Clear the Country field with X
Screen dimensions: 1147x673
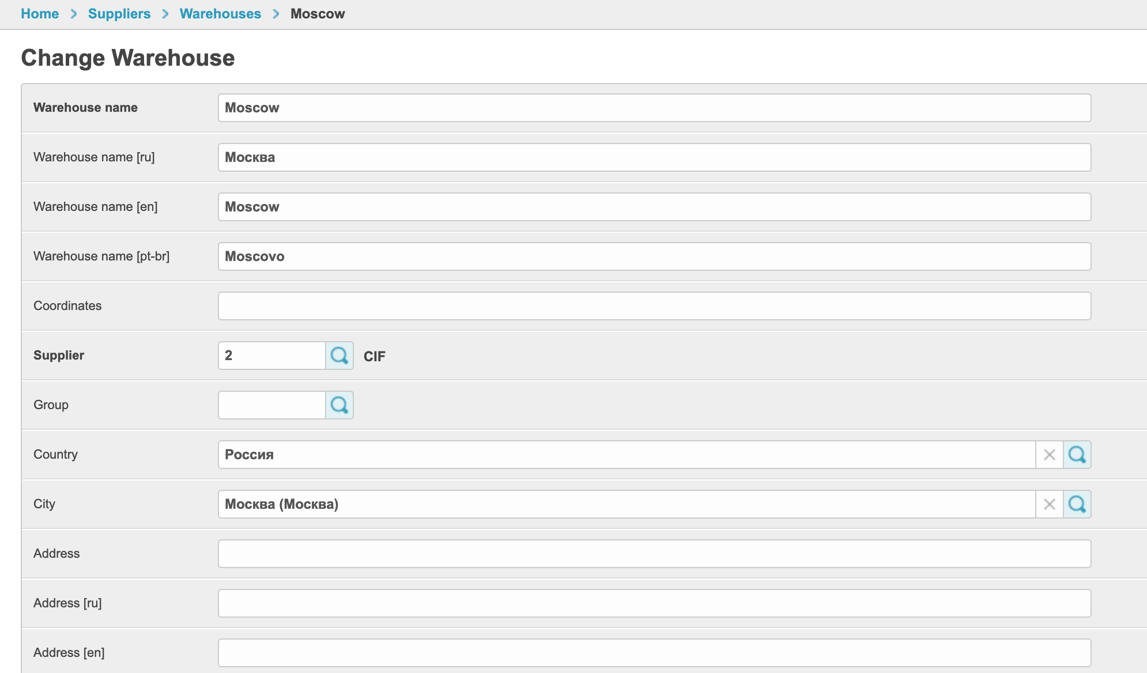[1049, 455]
